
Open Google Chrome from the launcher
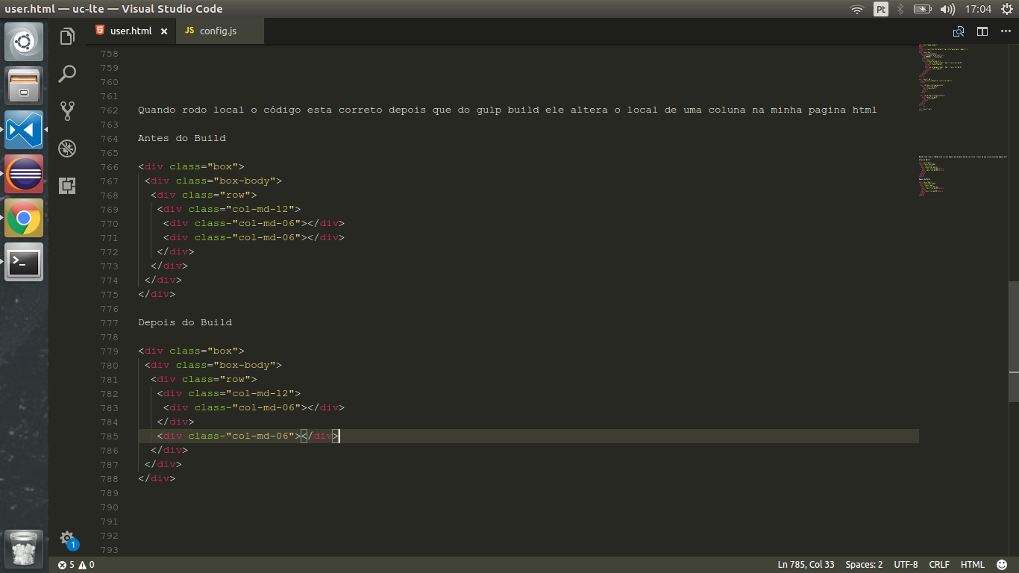24,218
